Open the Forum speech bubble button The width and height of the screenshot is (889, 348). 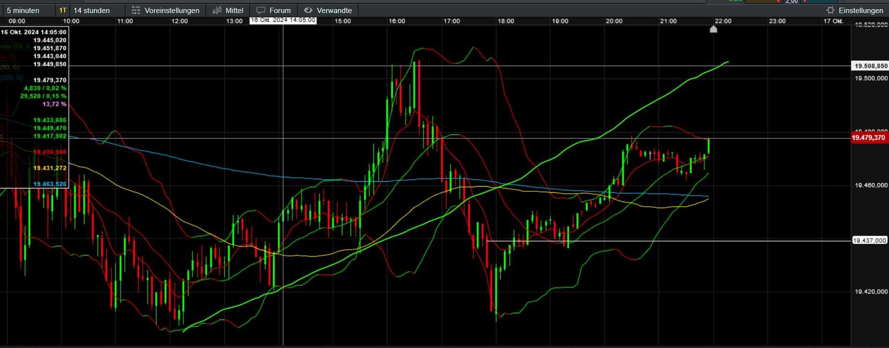coord(274,10)
